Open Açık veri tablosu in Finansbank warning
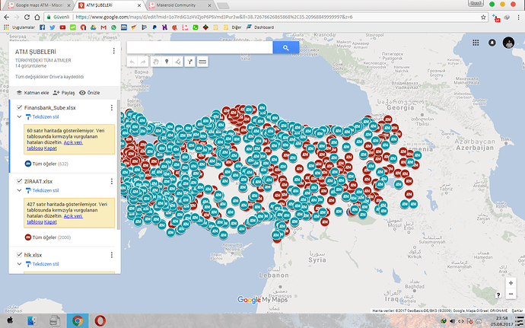The image size is (525, 328). 55,145
